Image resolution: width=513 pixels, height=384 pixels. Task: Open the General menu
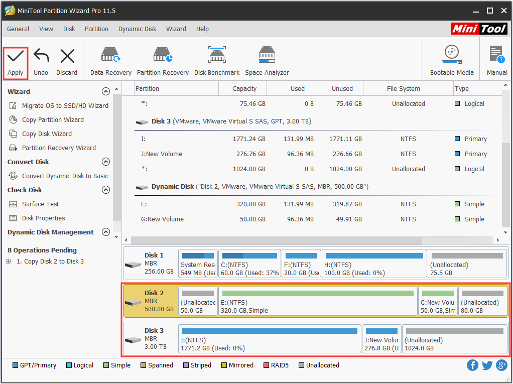18,29
